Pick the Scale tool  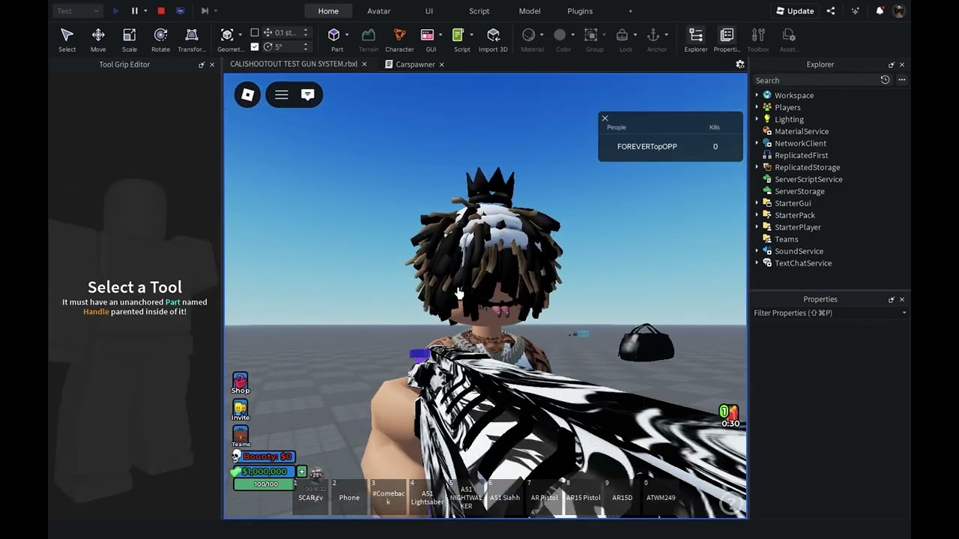130,40
